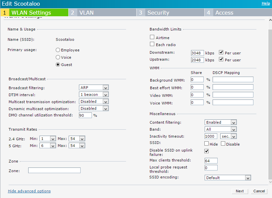
Task: Enable the Each radio checkbox
Action: (x=152, y=44)
